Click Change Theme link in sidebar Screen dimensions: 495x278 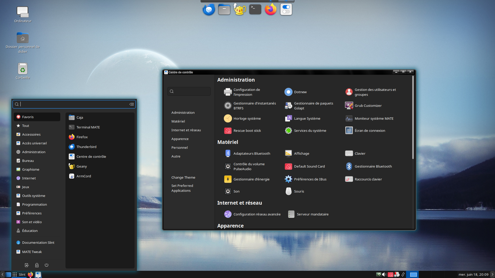(183, 177)
